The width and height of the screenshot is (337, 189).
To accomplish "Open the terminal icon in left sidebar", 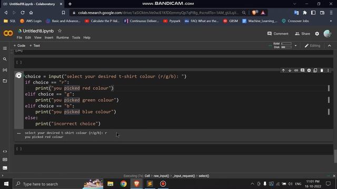I will [x=5, y=168].
